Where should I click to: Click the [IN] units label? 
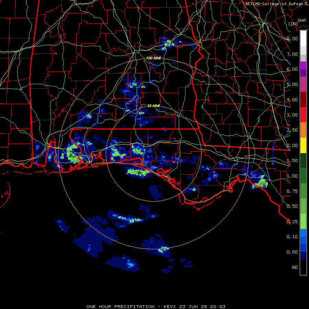(x=293, y=24)
